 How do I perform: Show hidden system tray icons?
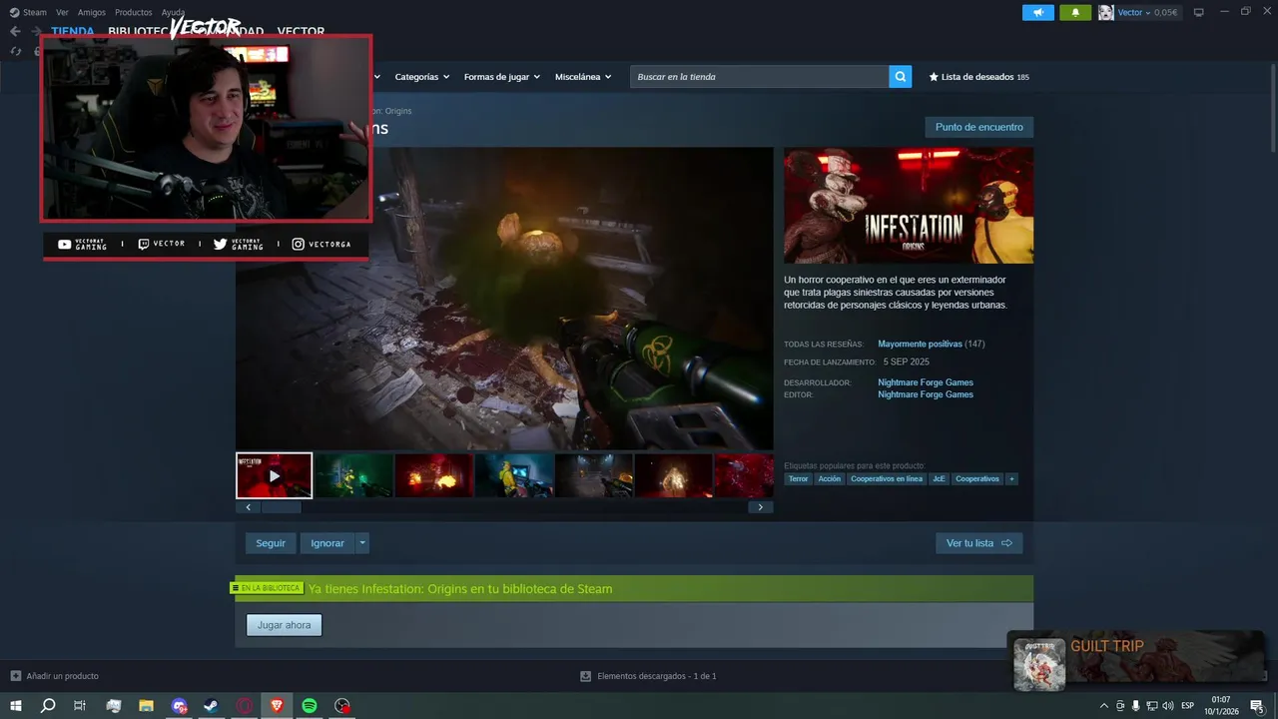pyautogui.click(x=1103, y=706)
